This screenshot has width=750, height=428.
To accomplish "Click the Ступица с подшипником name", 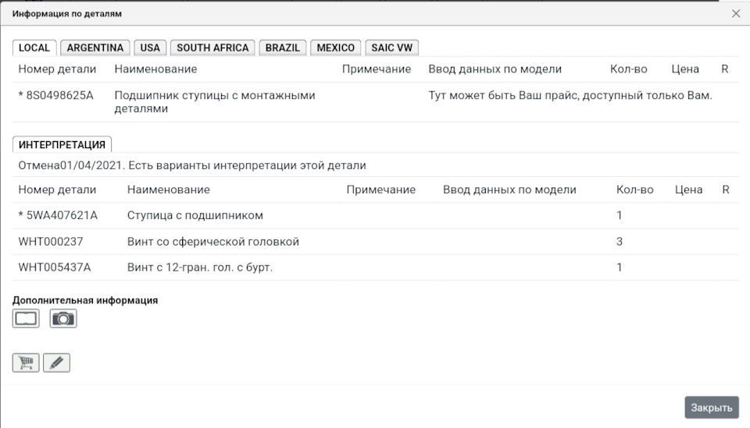I will 195,215.
